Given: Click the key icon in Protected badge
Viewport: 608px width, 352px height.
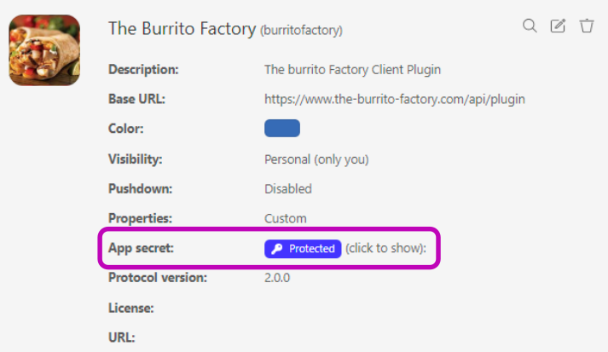Looking at the screenshot, I should point(276,249).
